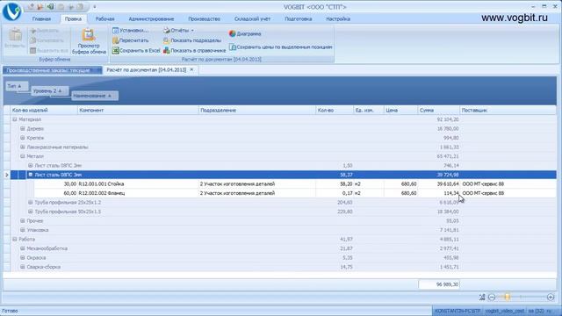Click the green Excel icon in quick access toolbar
562x316 pixels.
click(50, 6)
